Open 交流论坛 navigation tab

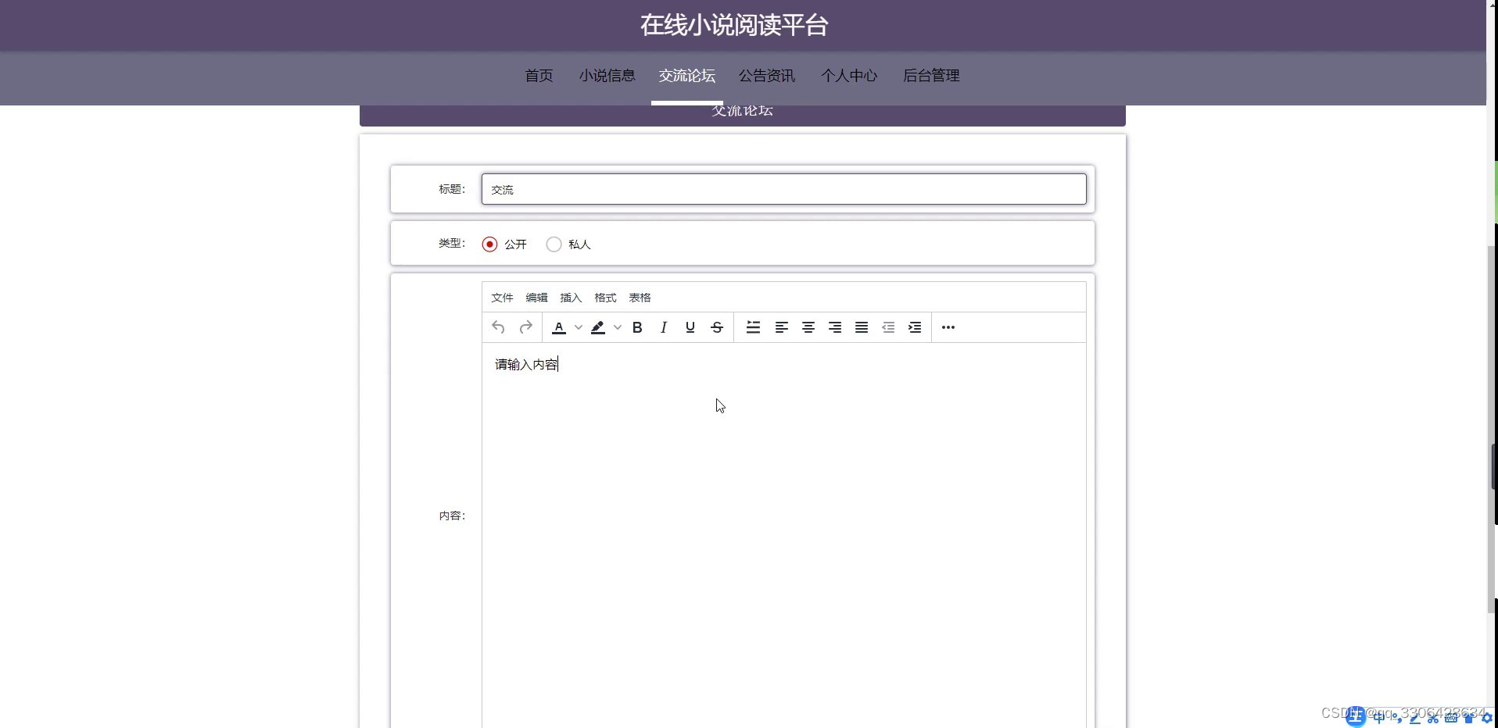687,76
